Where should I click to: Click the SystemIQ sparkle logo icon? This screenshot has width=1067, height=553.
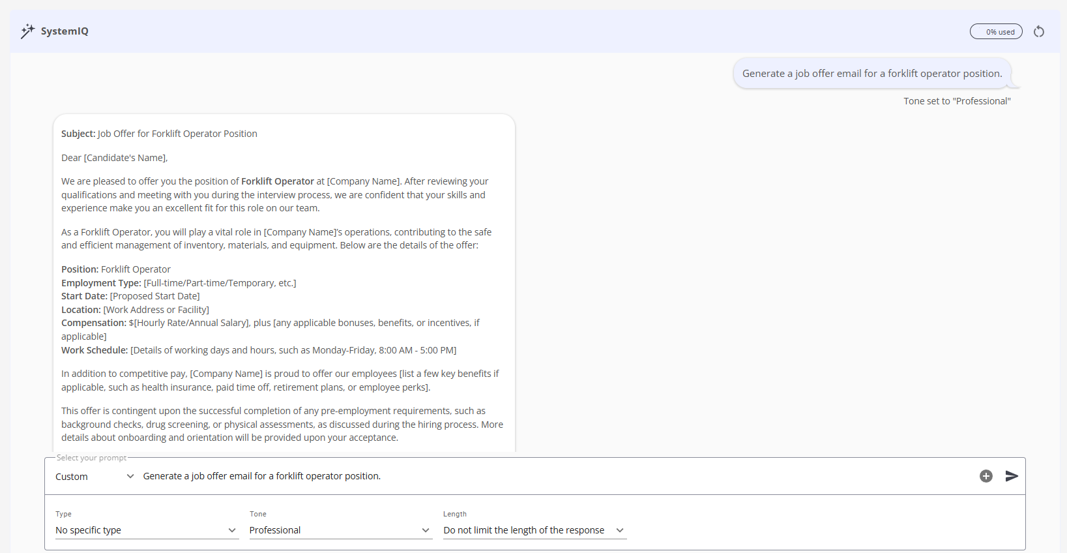coord(27,31)
